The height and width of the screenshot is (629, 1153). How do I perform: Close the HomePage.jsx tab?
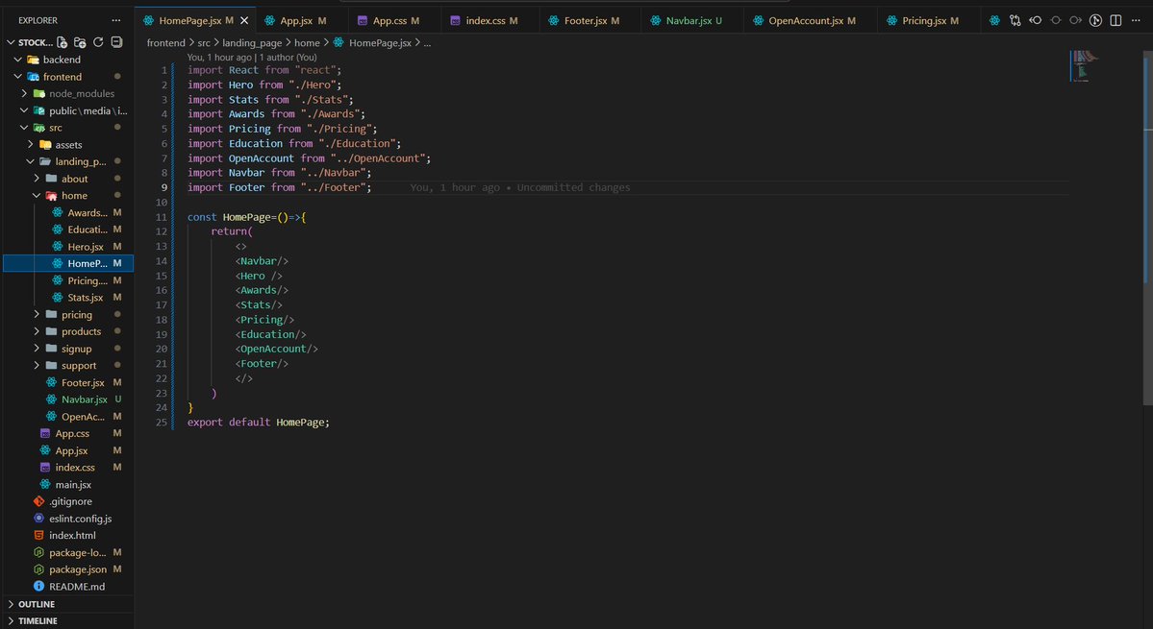tap(245, 20)
